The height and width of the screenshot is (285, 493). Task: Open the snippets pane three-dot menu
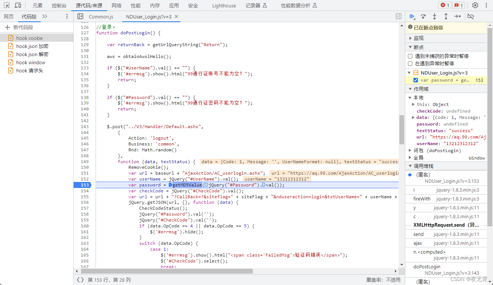67,16
